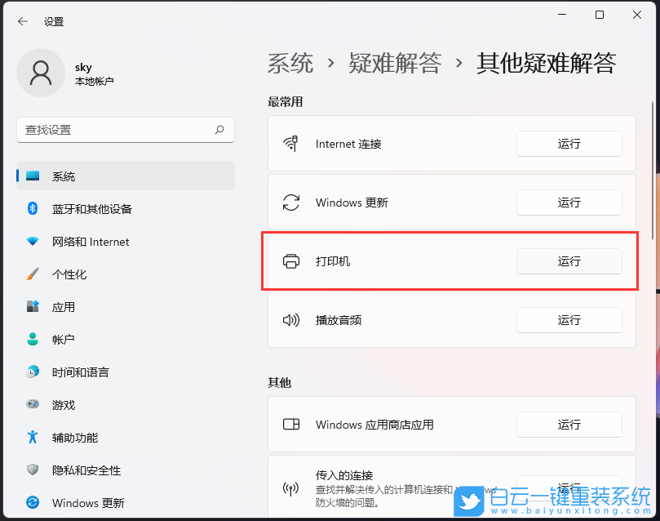Navigate to 系统 via breadcrumb link

pyautogui.click(x=289, y=62)
